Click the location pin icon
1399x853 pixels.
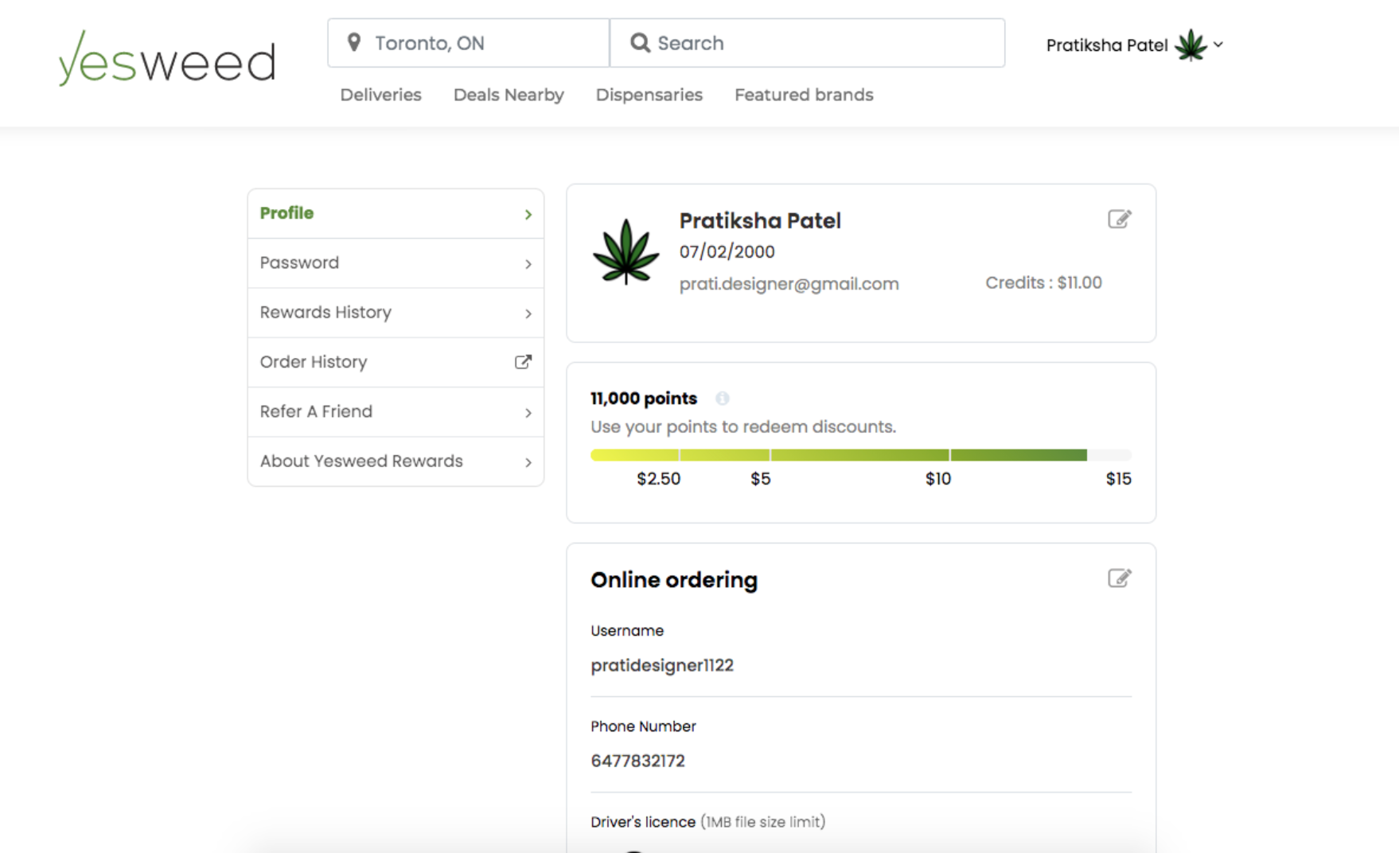point(354,43)
